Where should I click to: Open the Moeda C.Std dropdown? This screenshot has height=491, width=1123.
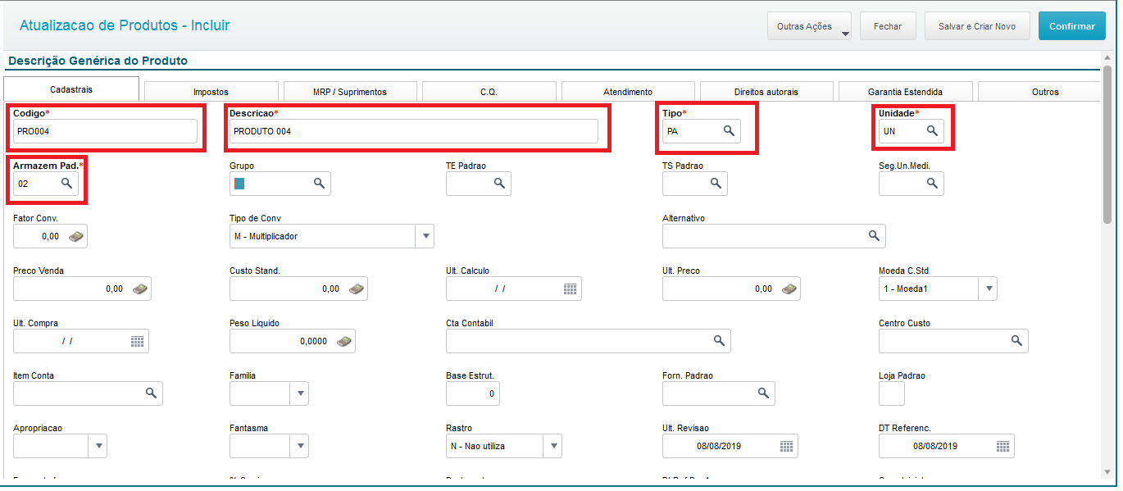point(988,289)
